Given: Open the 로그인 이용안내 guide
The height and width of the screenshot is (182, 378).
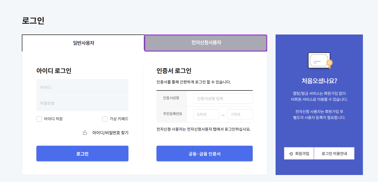Looking at the screenshot, I should tap(334, 153).
